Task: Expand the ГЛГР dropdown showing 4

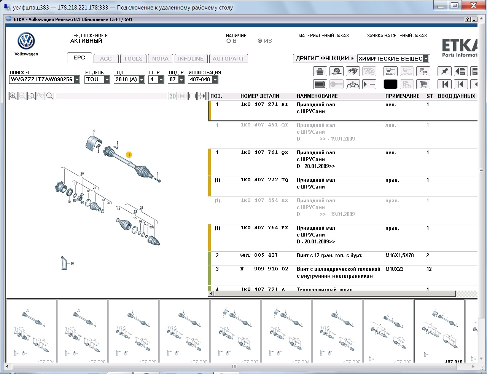Action: click(x=161, y=80)
